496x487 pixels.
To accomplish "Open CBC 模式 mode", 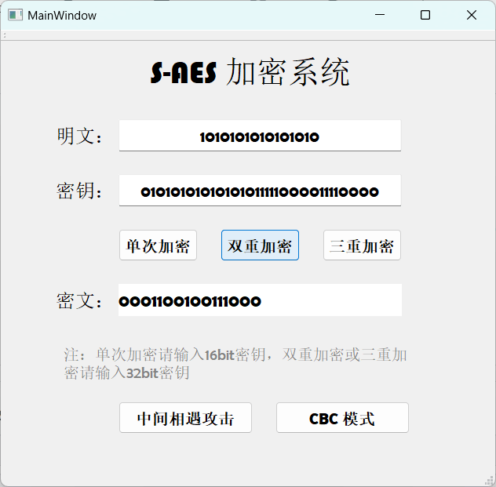I will (x=343, y=417).
